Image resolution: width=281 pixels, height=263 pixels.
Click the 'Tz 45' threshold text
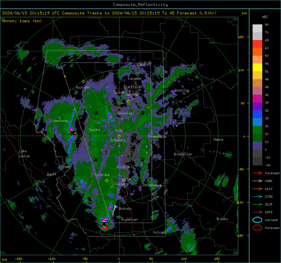point(169,13)
